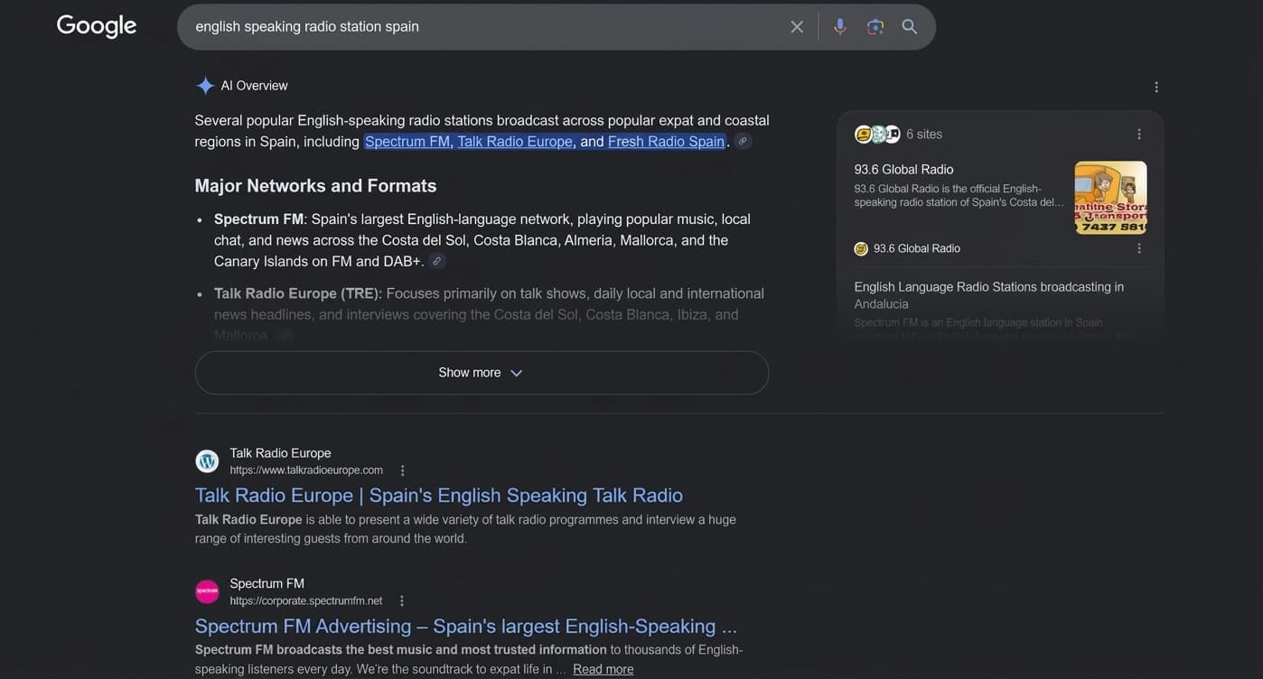Click the Spectrum FM pink favicon
Screen dimensions: 1263x679
point(207,591)
